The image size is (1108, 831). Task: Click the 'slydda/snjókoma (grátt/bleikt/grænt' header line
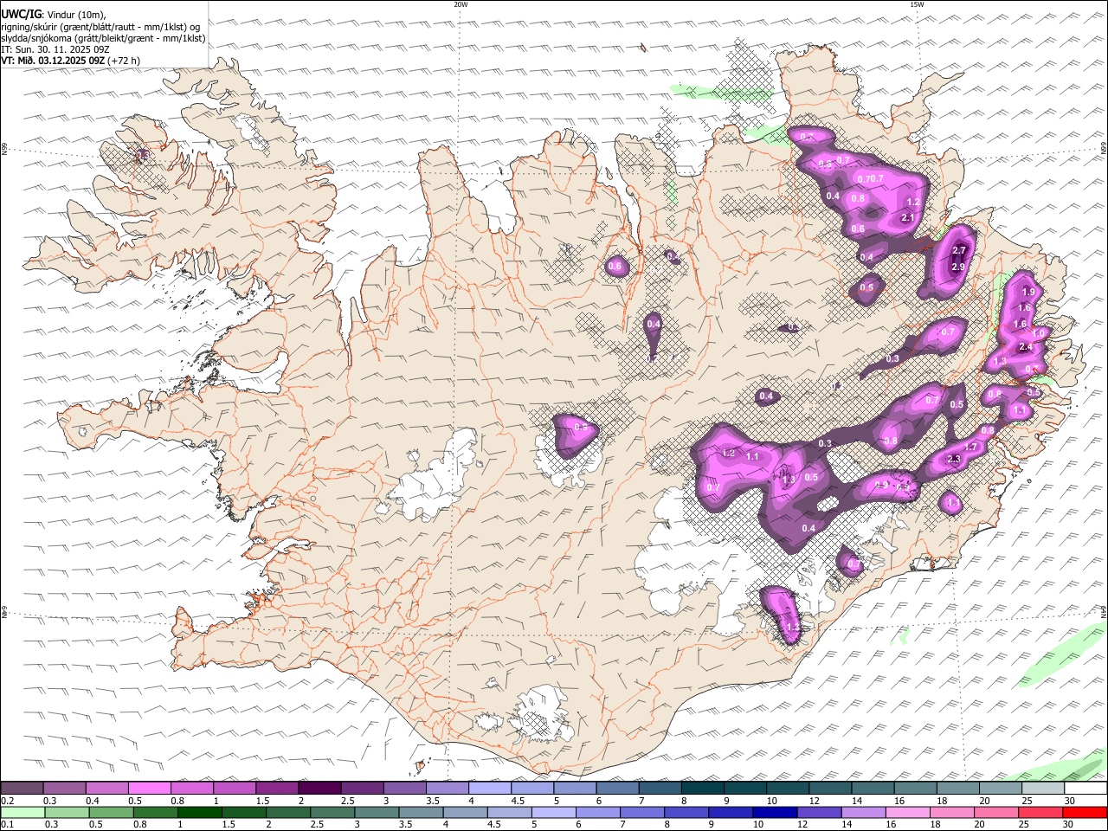[103, 38]
